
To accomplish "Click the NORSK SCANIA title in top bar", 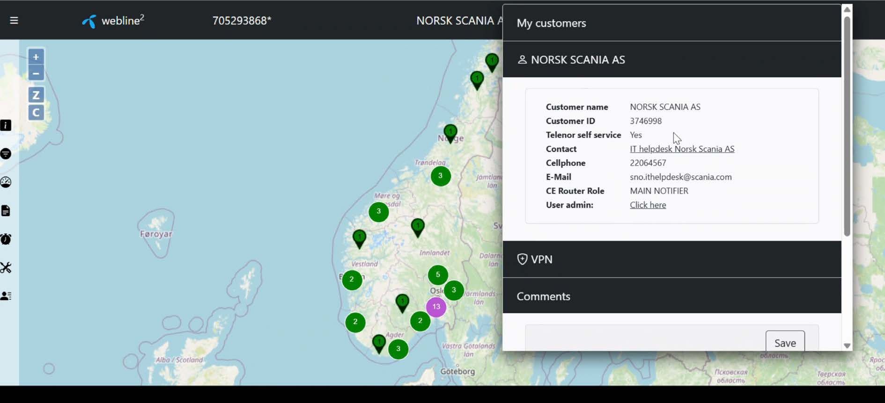I will click(x=459, y=21).
